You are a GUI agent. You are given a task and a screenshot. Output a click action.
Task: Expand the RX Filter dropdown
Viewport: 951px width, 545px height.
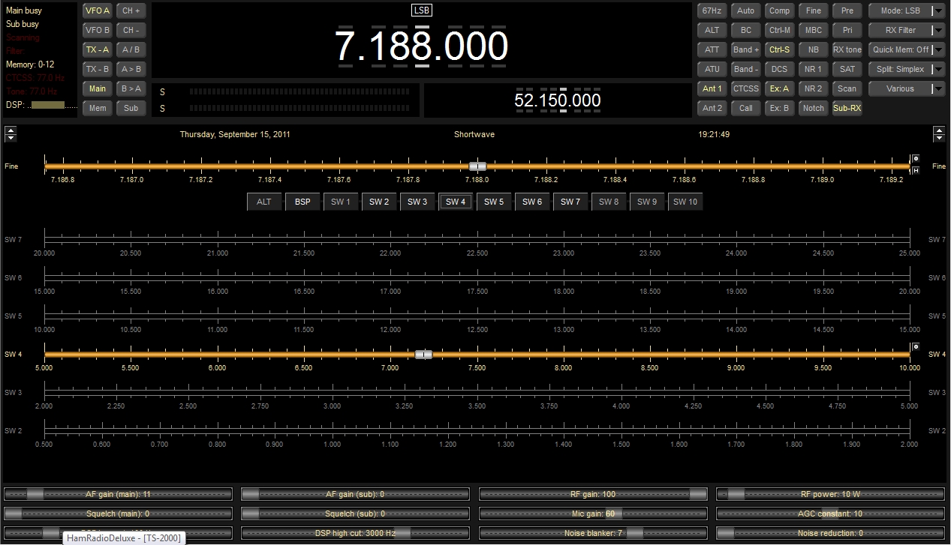pos(906,31)
